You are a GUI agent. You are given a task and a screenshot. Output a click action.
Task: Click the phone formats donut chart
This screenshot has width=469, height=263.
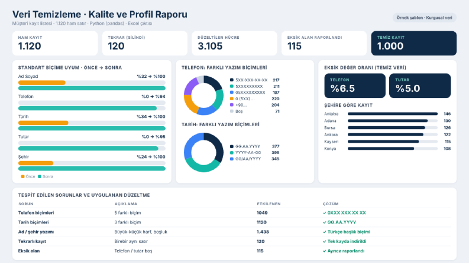click(203, 96)
